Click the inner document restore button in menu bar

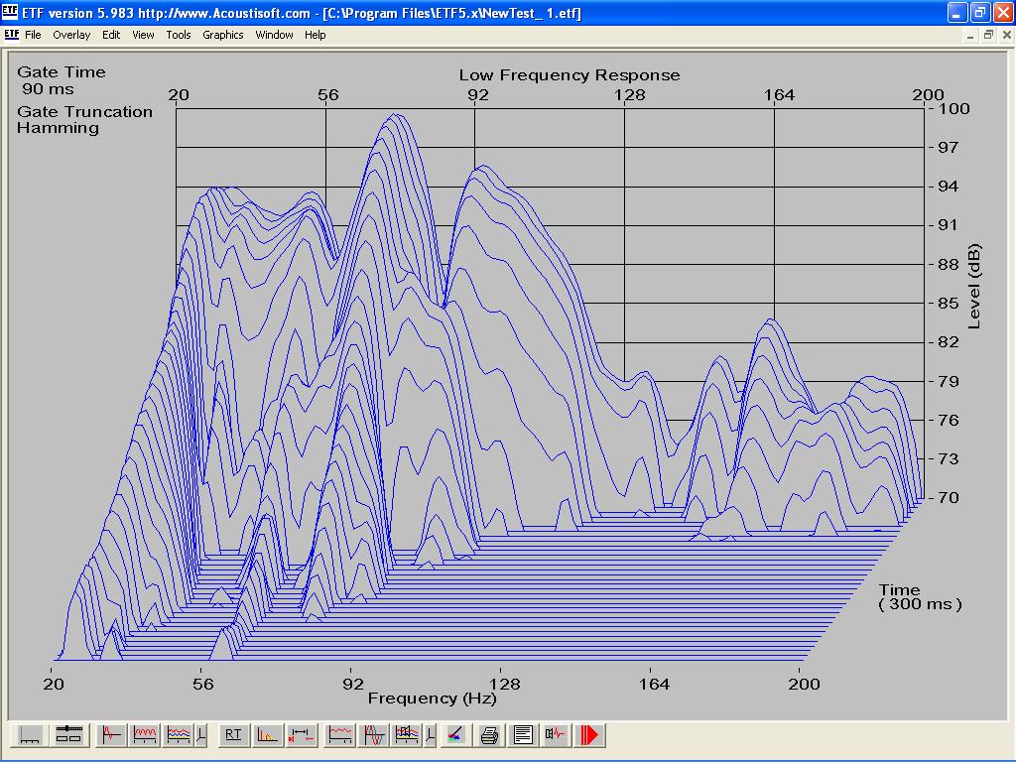pos(988,35)
